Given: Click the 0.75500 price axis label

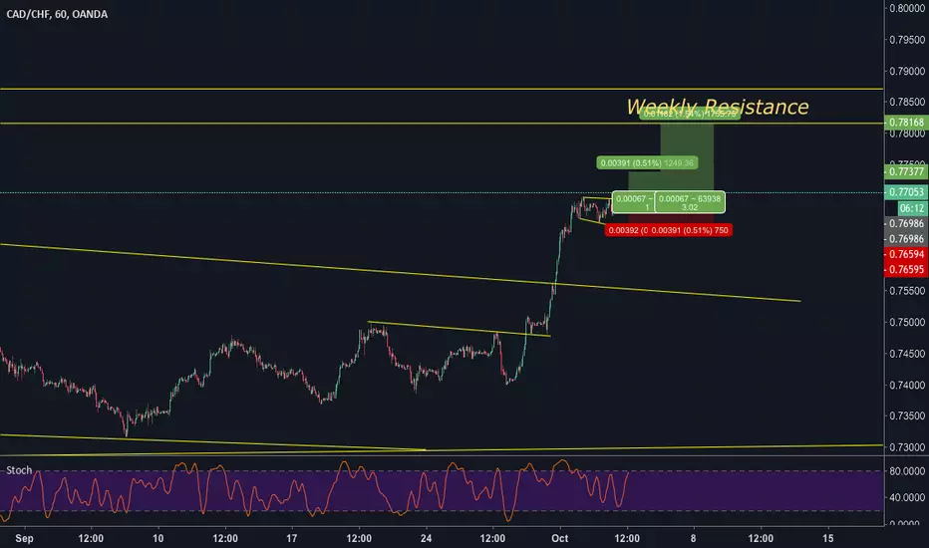Looking at the screenshot, I should point(907,291).
